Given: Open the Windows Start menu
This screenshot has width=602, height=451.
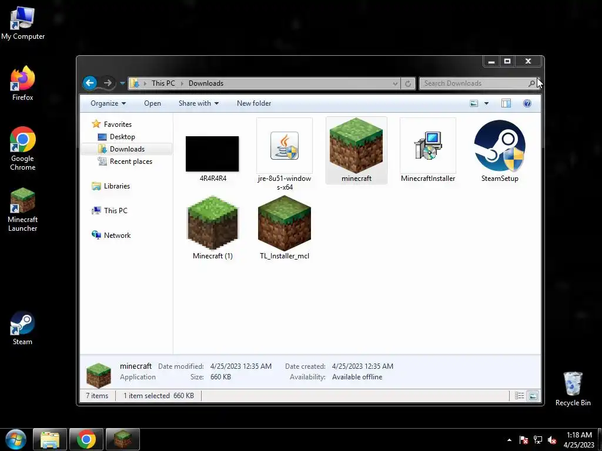Looking at the screenshot, I should pyautogui.click(x=16, y=439).
